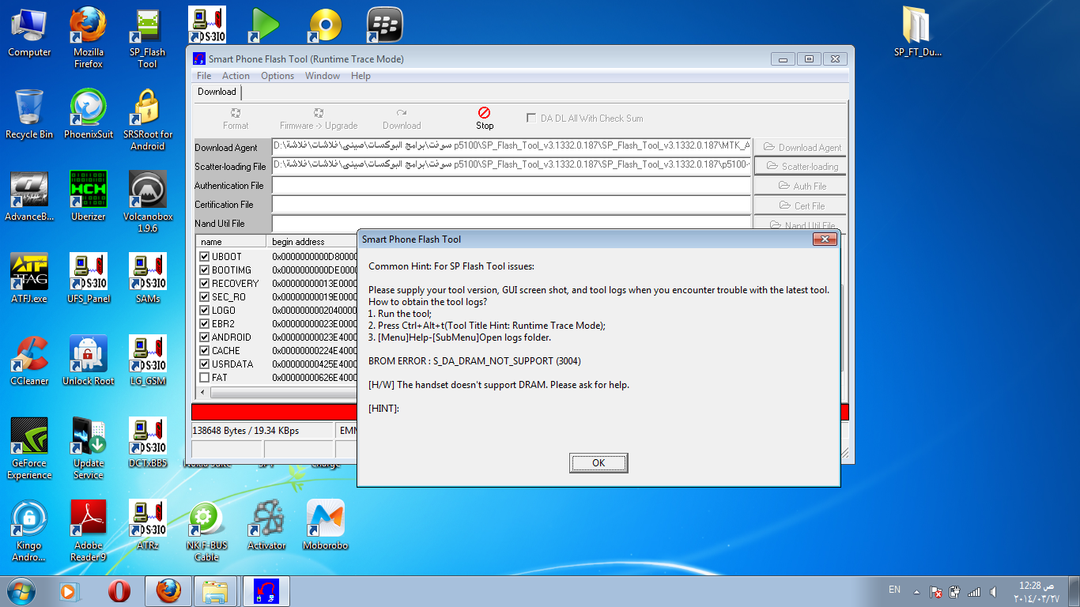Click the Cert File browse button
This screenshot has width=1080, height=607.
[800, 205]
